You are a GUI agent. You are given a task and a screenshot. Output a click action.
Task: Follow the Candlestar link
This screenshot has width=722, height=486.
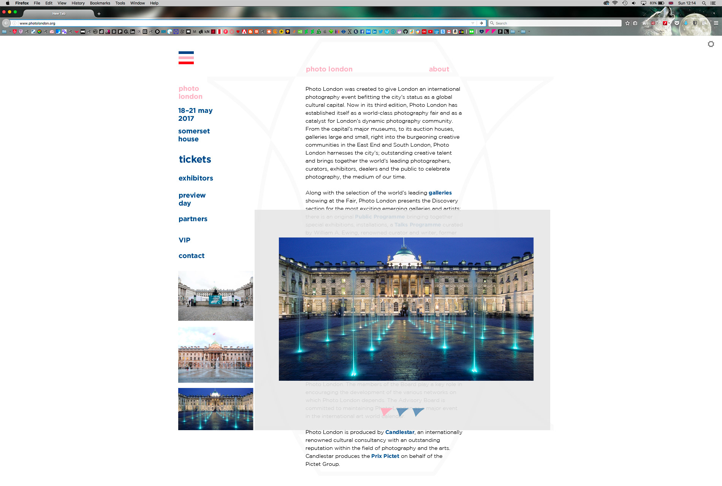point(400,432)
